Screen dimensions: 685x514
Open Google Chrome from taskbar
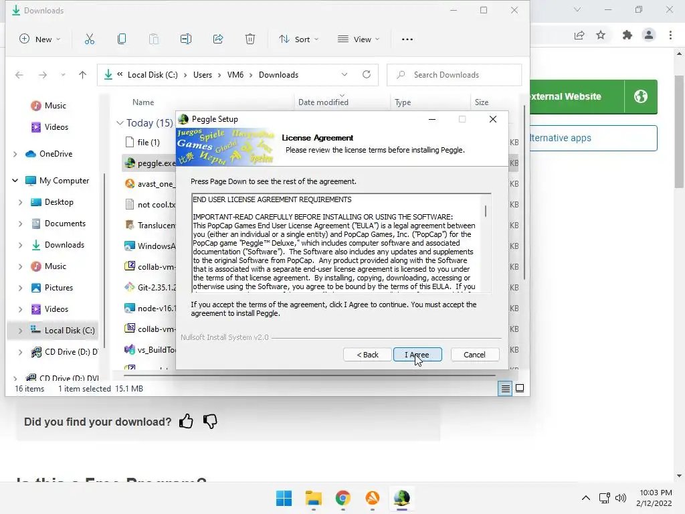(343, 498)
